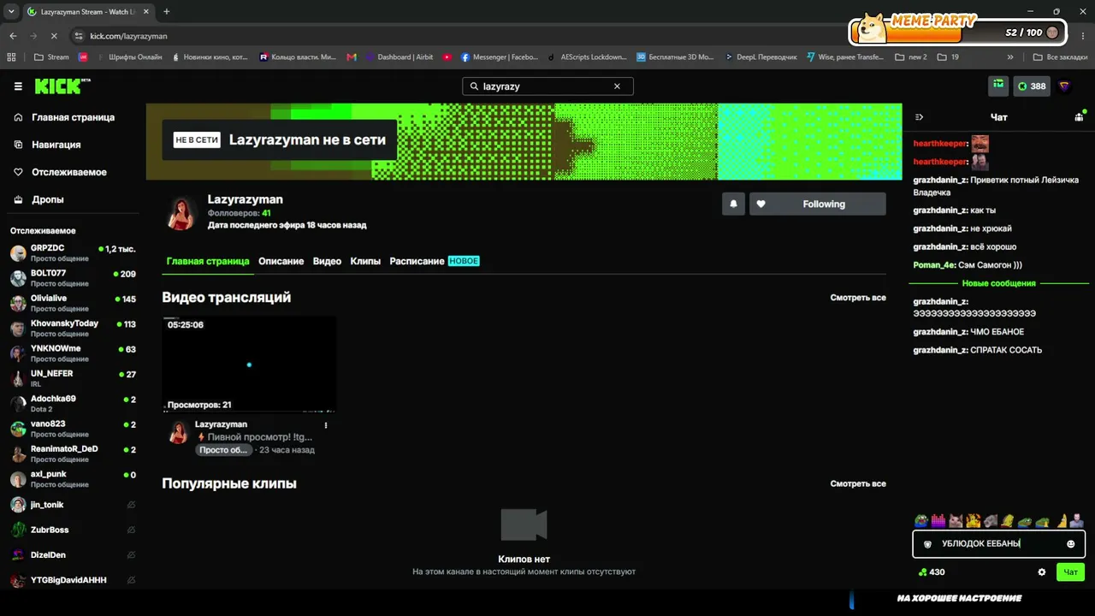Click Смотреть все for Видео трансляций
This screenshot has height=616, width=1095.
(x=858, y=298)
